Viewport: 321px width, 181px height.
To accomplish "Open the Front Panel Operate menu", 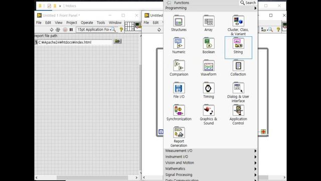I will point(87,23).
